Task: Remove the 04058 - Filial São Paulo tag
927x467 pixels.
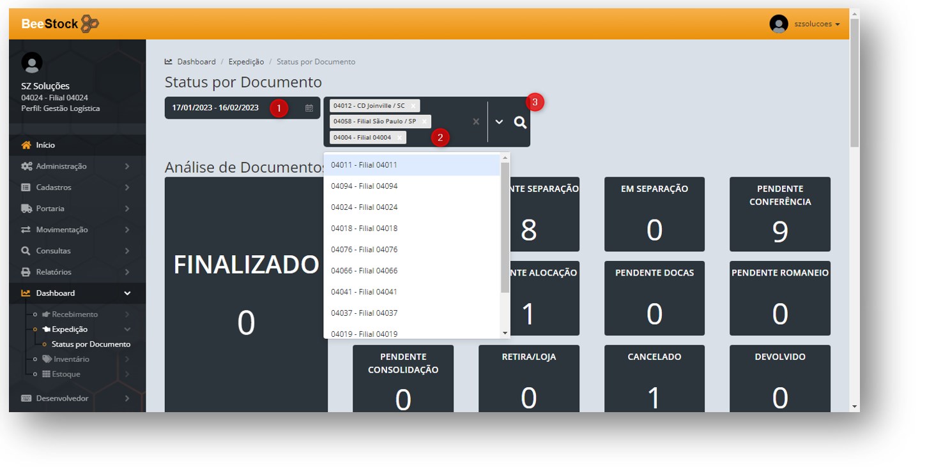Action: coord(424,121)
